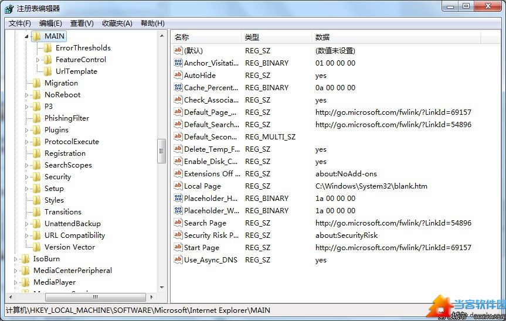The height and width of the screenshot is (321, 506).
Task: Expand the IsoBurn key
Action: [x=15, y=259]
